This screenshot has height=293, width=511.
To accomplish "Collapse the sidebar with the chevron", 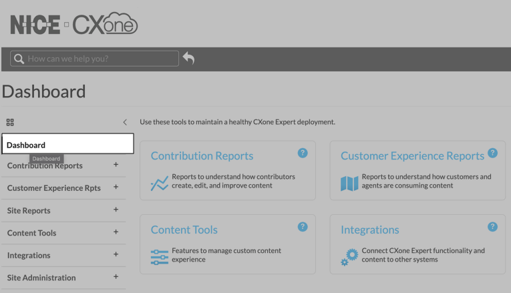I will [125, 123].
